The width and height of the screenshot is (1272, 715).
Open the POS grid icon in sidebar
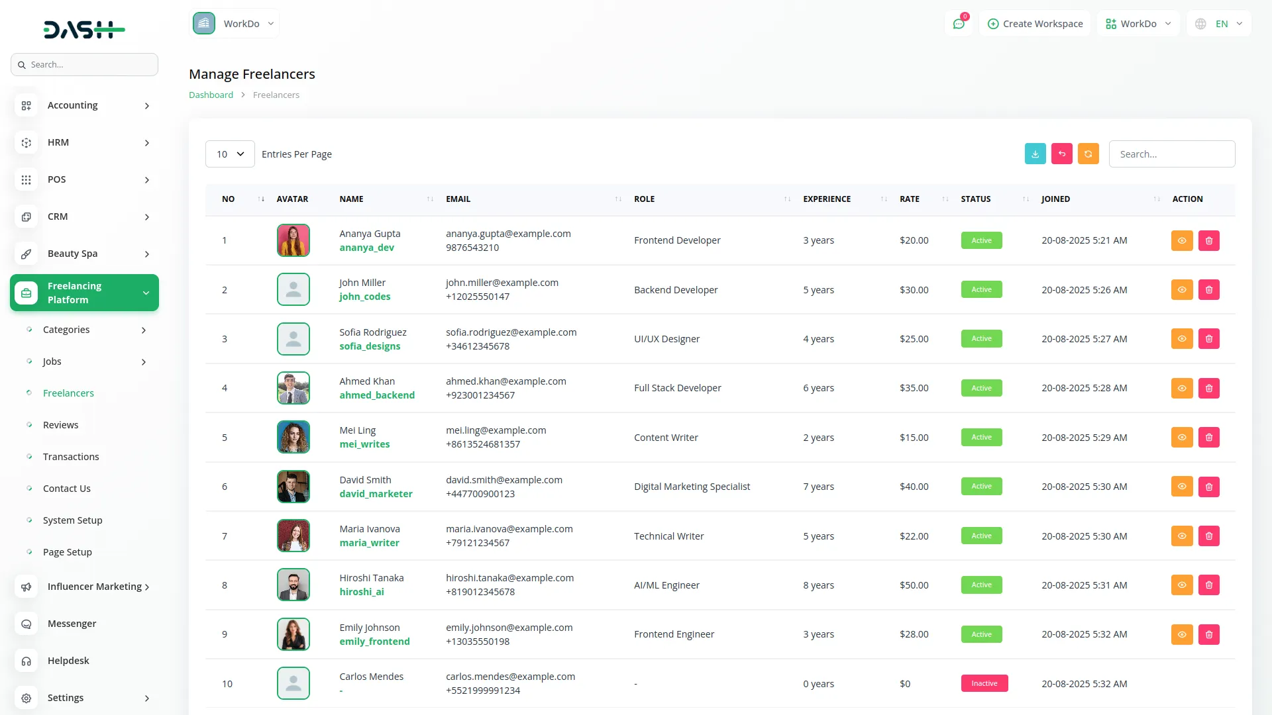pos(26,179)
